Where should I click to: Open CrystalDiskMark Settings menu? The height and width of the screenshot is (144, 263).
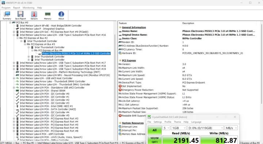coord(158,122)
